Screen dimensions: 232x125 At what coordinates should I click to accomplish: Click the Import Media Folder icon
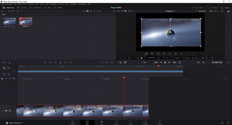point(13,11)
